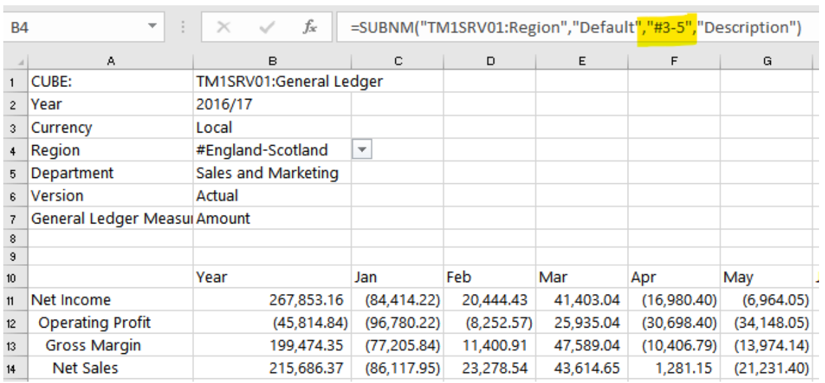The height and width of the screenshot is (383, 825).
Task: Click the 'Operating Profit' row label
Action: [110, 323]
